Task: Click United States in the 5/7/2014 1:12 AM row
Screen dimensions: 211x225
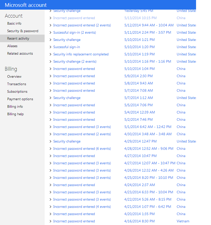Action: [x=186, y=98]
